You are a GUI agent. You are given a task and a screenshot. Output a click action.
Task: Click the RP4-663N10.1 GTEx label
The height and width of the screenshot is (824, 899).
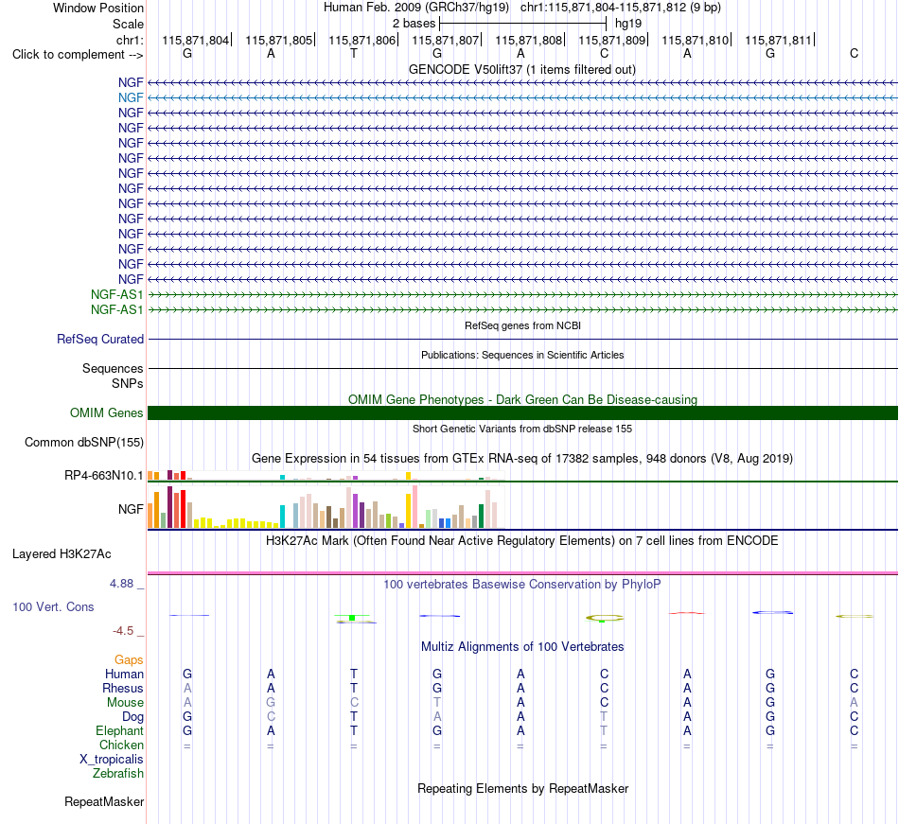click(x=103, y=475)
